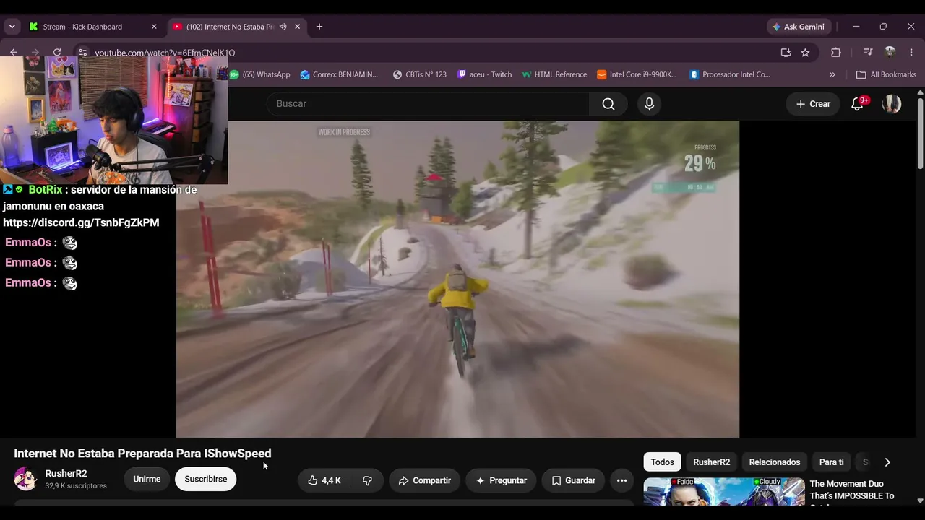The width and height of the screenshot is (925, 520).
Task: Select the Relacionados filter chip
Action: click(775, 462)
